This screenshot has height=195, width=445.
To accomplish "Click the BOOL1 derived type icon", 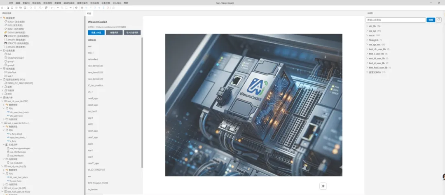I will point(6,21).
